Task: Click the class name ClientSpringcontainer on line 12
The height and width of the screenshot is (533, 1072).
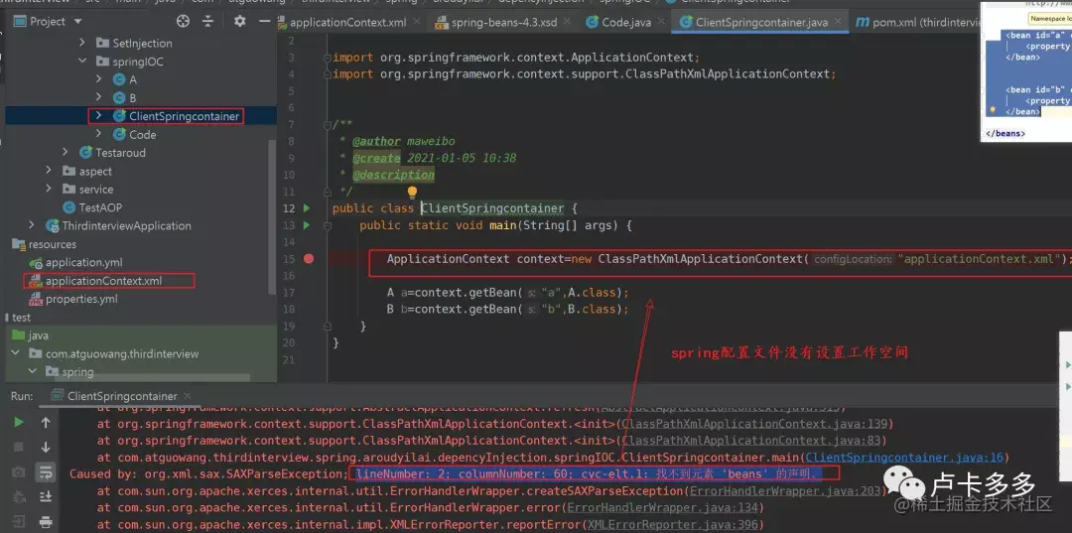Action: (x=492, y=207)
